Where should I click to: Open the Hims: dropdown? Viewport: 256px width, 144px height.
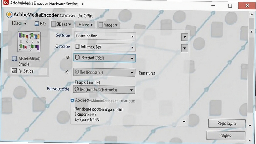click(x=85, y=25)
